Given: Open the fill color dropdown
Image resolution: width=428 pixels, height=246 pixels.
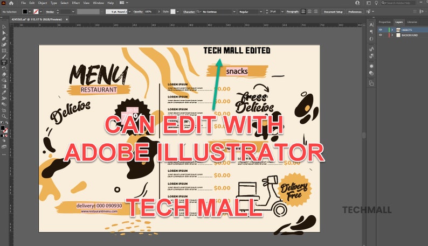Looking at the screenshot, I should point(30,12).
